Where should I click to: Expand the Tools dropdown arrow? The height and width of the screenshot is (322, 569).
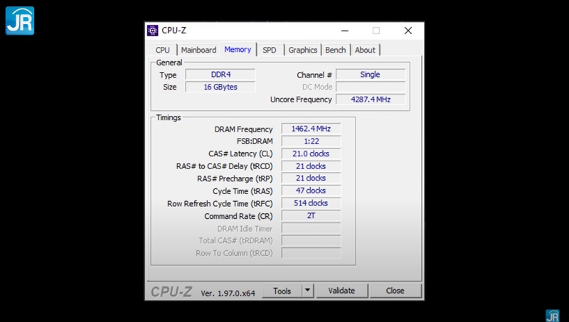pyautogui.click(x=307, y=291)
